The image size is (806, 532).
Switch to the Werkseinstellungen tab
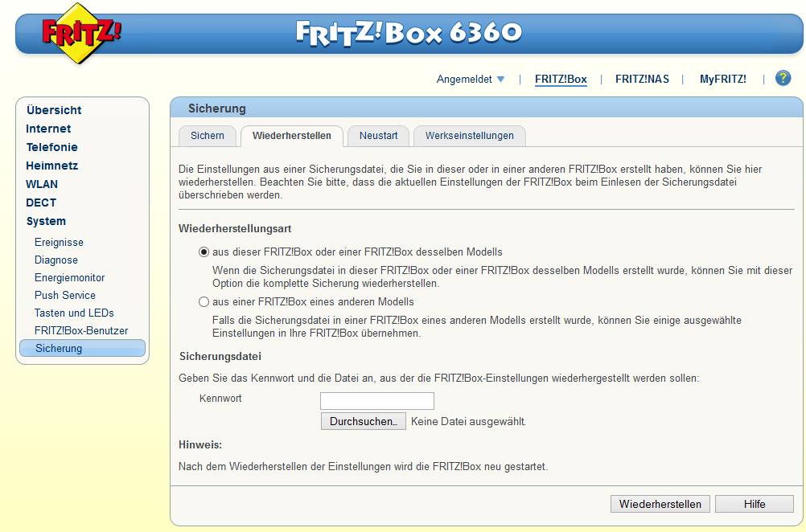(469, 136)
